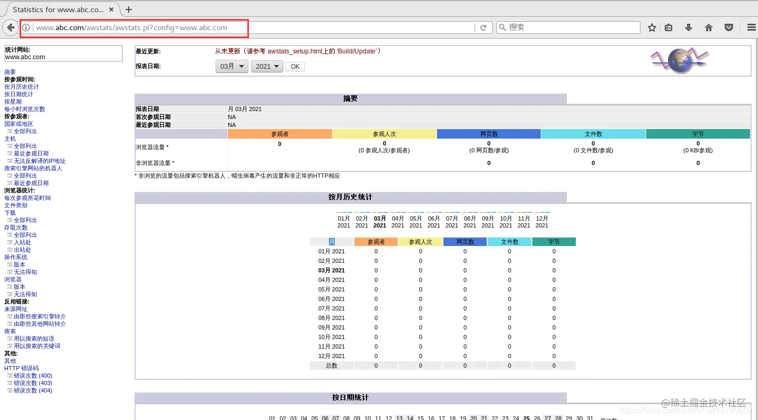Open the Firefox hamburger menu
This screenshot has height=420, width=758.
pos(751,28)
